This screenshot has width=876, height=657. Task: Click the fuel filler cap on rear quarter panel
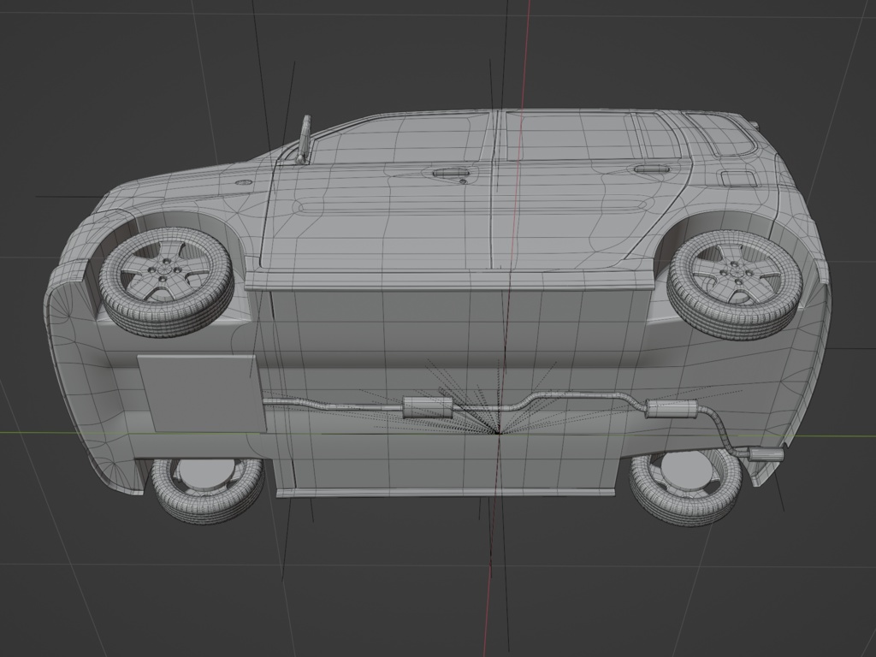(740, 179)
